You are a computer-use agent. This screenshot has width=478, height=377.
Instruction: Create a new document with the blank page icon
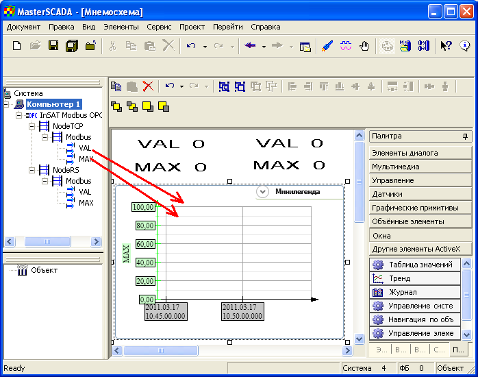(x=16, y=46)
